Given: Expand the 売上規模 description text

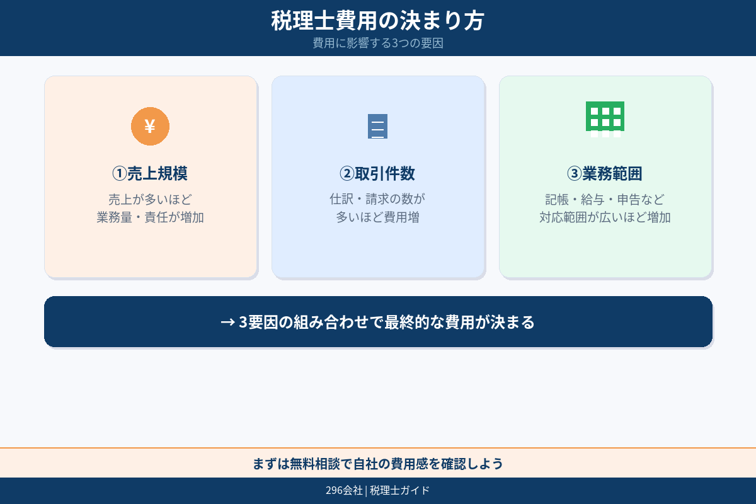Looking at the screenshot, I should tap(150, 208).
